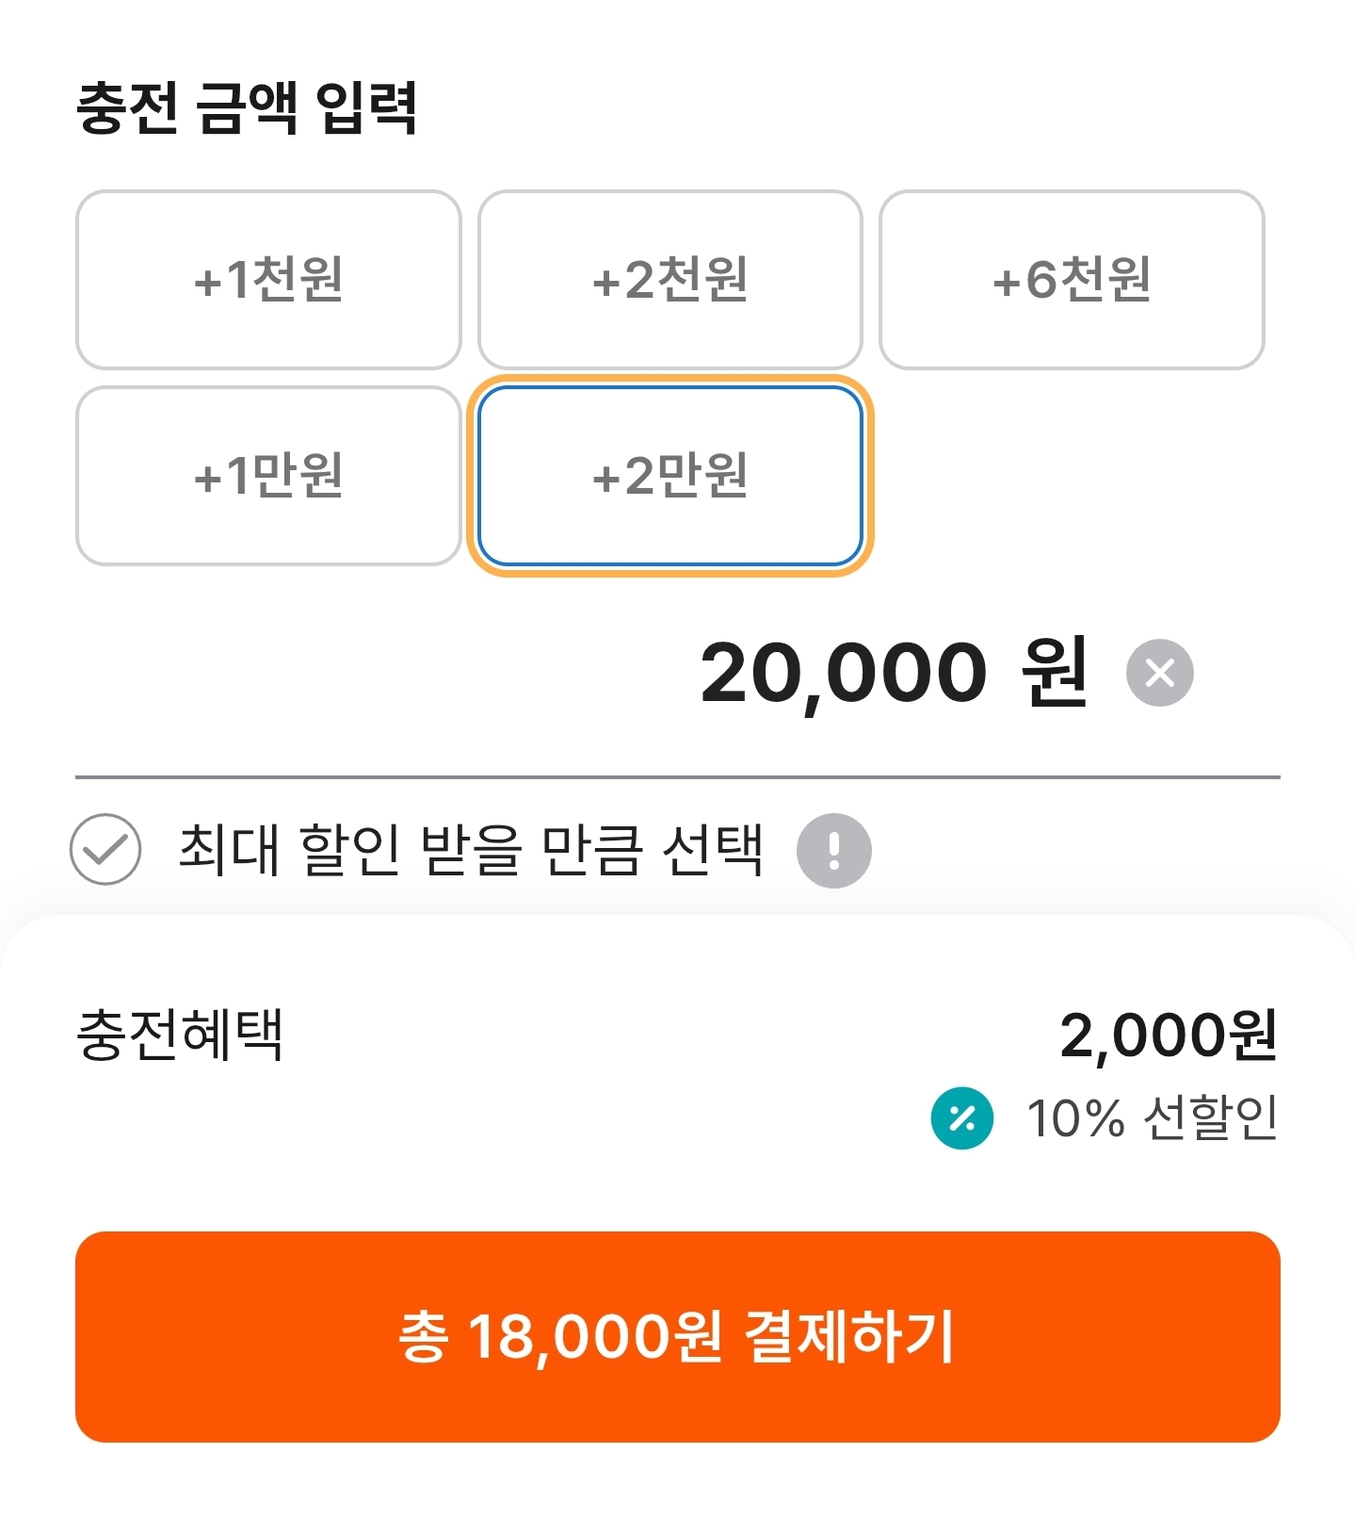The height and width of the screenshot is (1517, 1355).
Task: Tap the 최대 할인 받을 만큼 선택 label text
Action: (x=471, y=850)
